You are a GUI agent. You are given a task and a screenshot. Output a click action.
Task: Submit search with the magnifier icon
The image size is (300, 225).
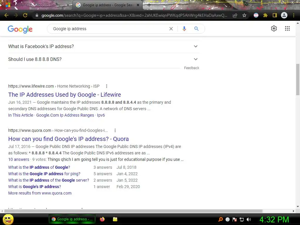click(x=196, y=29)
